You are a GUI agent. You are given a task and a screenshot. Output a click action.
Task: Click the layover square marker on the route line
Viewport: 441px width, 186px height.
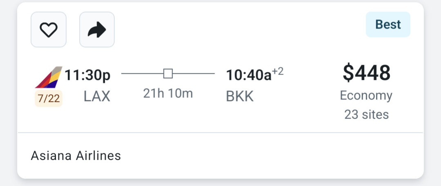click(x=168, y=73)
